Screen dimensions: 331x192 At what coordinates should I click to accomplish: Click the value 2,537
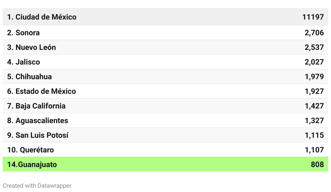[314, 47]
